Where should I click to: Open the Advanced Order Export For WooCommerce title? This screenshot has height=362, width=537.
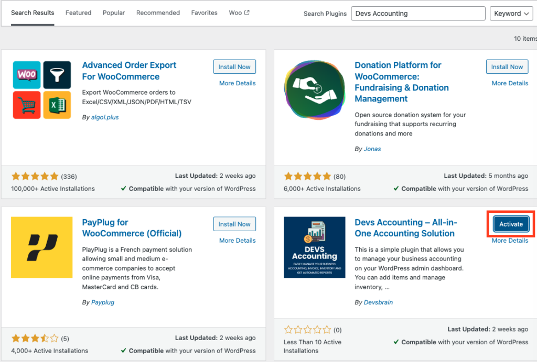[129, 71]
